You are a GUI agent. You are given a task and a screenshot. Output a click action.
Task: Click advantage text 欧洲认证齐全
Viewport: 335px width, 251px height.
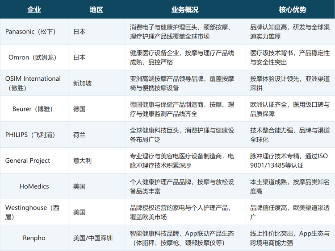point(268,104)
